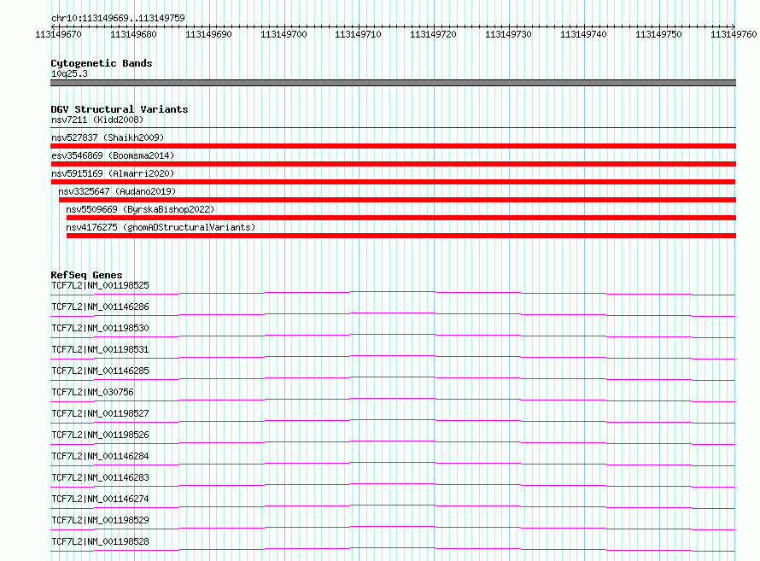Select transcript TCF7L2|NM_030756
Viewport: 760px width, 561px height.
pos(92,392)
